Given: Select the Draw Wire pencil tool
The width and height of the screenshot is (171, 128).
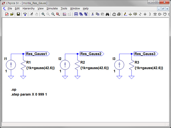Looking at the screenshot, I should coord(125,14).
